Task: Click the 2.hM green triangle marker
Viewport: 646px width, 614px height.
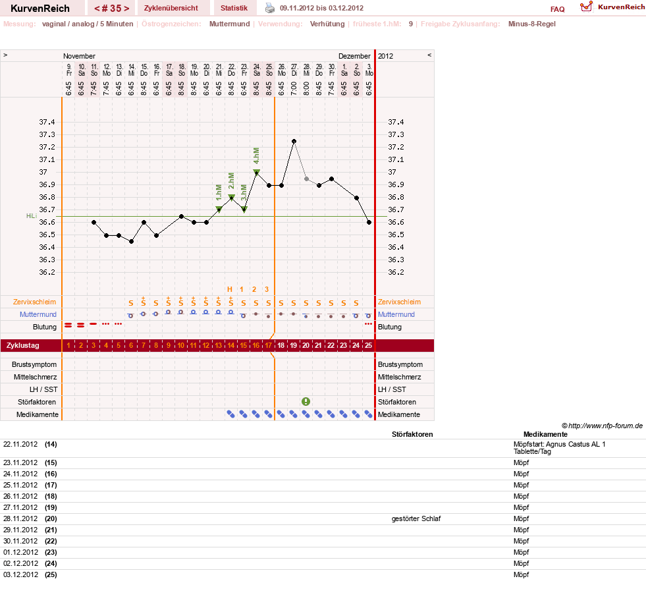Action: (x=232, y=197)
